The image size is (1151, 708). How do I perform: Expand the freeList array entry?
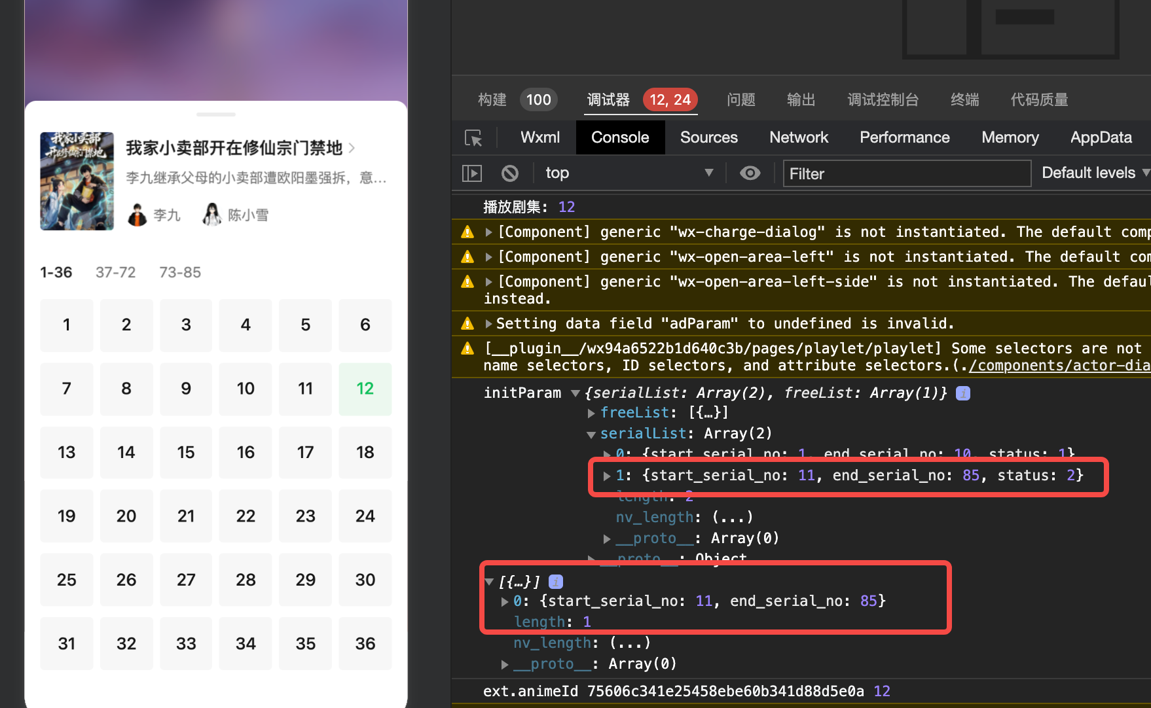coord(591,413)
